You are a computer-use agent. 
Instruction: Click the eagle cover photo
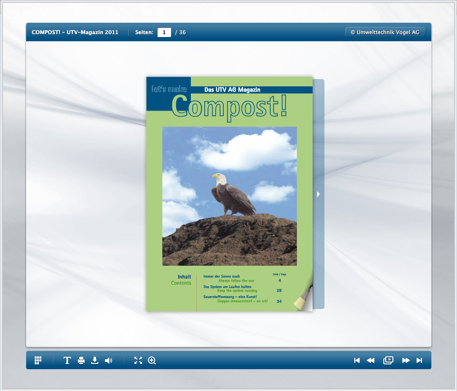pos(229,196)
